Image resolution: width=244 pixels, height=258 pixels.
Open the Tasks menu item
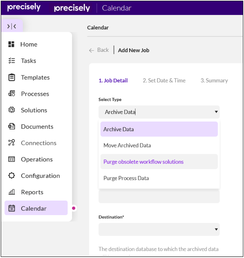[x=28, y=61]
